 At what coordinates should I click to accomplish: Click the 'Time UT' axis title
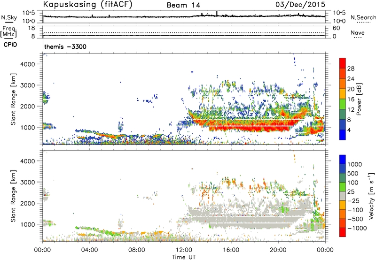pos(184,257)
